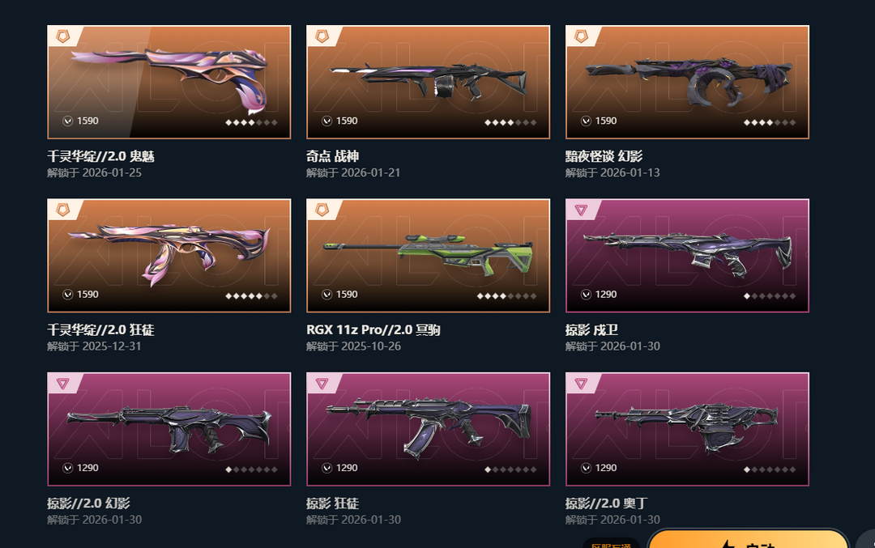Click the VP coin icon on RGX 11z Pro card
This screenshot has width=875, height=548.
327,295
